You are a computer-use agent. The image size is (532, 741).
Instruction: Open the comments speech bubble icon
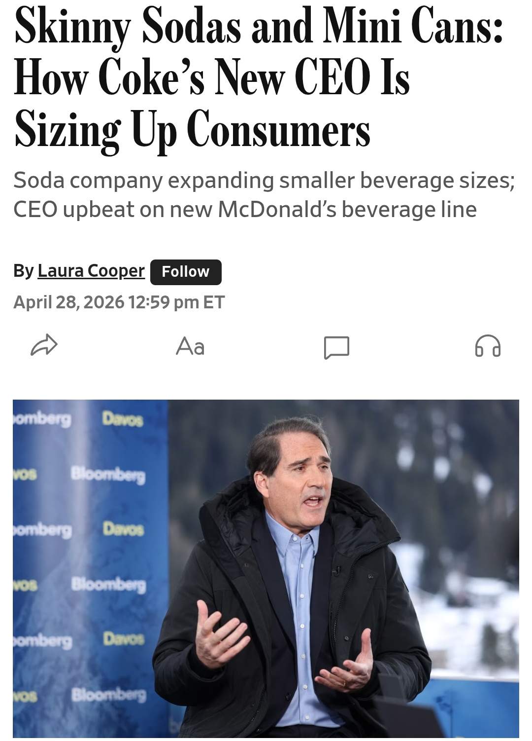pyautogui.click(x=337, y=347)
